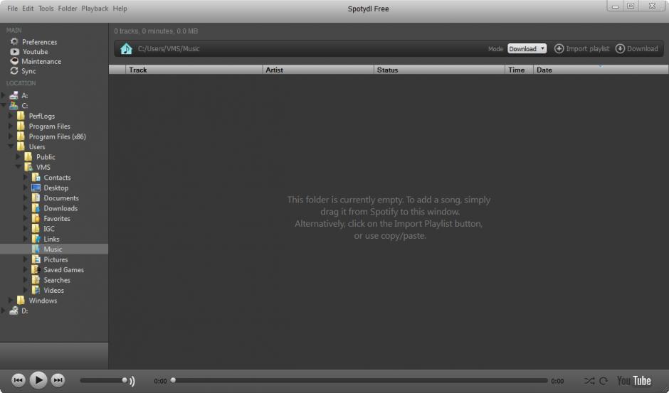The height and width of the screenshot is (393, 669).
Task: Click the Import playlist button
Action: pos(581,49)
